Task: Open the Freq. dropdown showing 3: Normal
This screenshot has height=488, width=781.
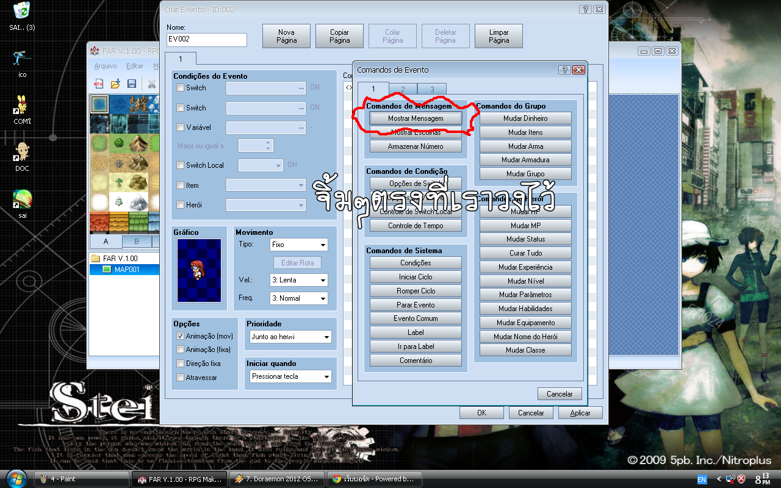Action: tap(299, 298)
